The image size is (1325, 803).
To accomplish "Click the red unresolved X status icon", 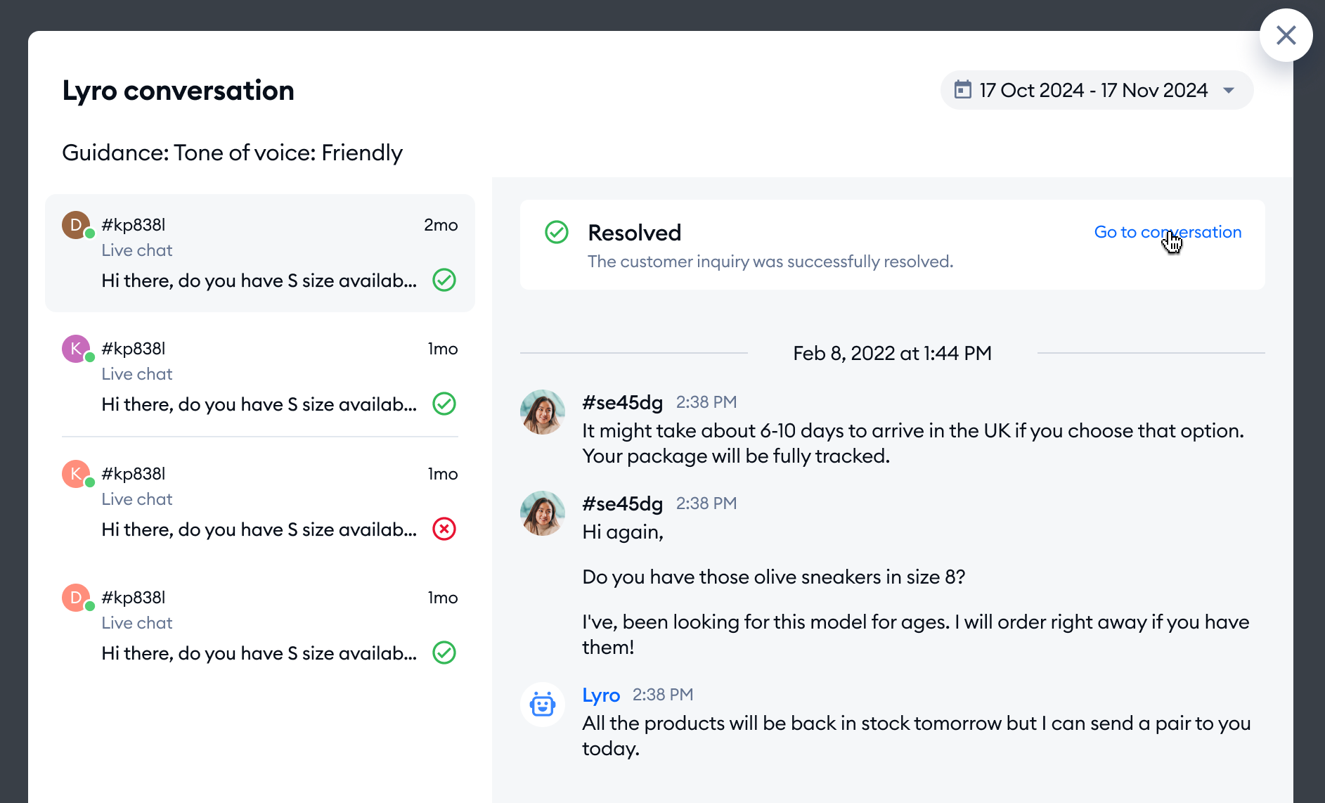I will [444, 529].
